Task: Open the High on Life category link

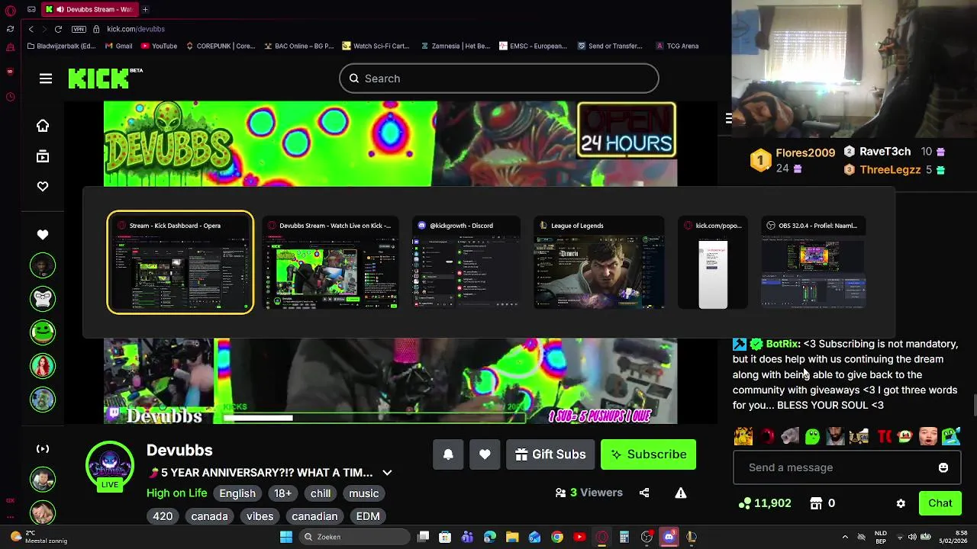Action: point(176,493)
